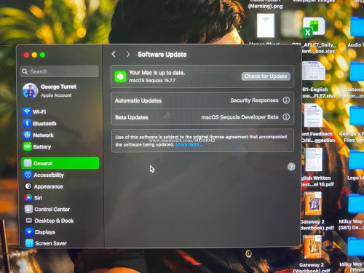This screenshot has width=364, height=273.
Task: Open the Learn more link
Action: (189, 145)
